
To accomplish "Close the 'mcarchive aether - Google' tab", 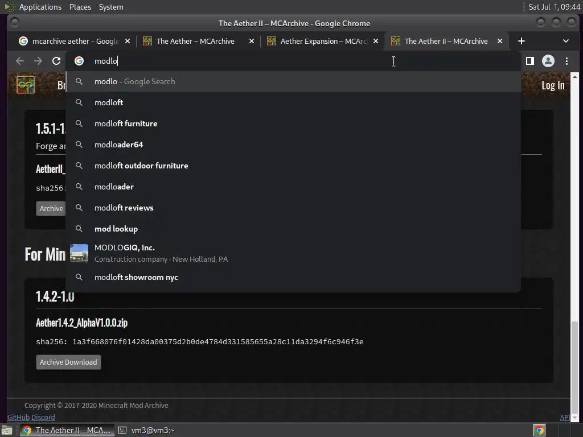I will tap(128, 41).
